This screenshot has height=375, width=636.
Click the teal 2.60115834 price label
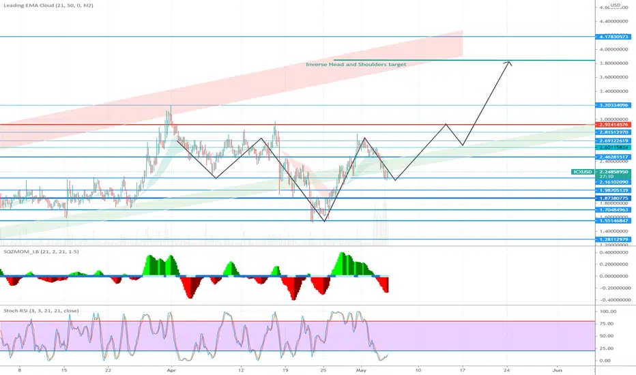point(613,147)
